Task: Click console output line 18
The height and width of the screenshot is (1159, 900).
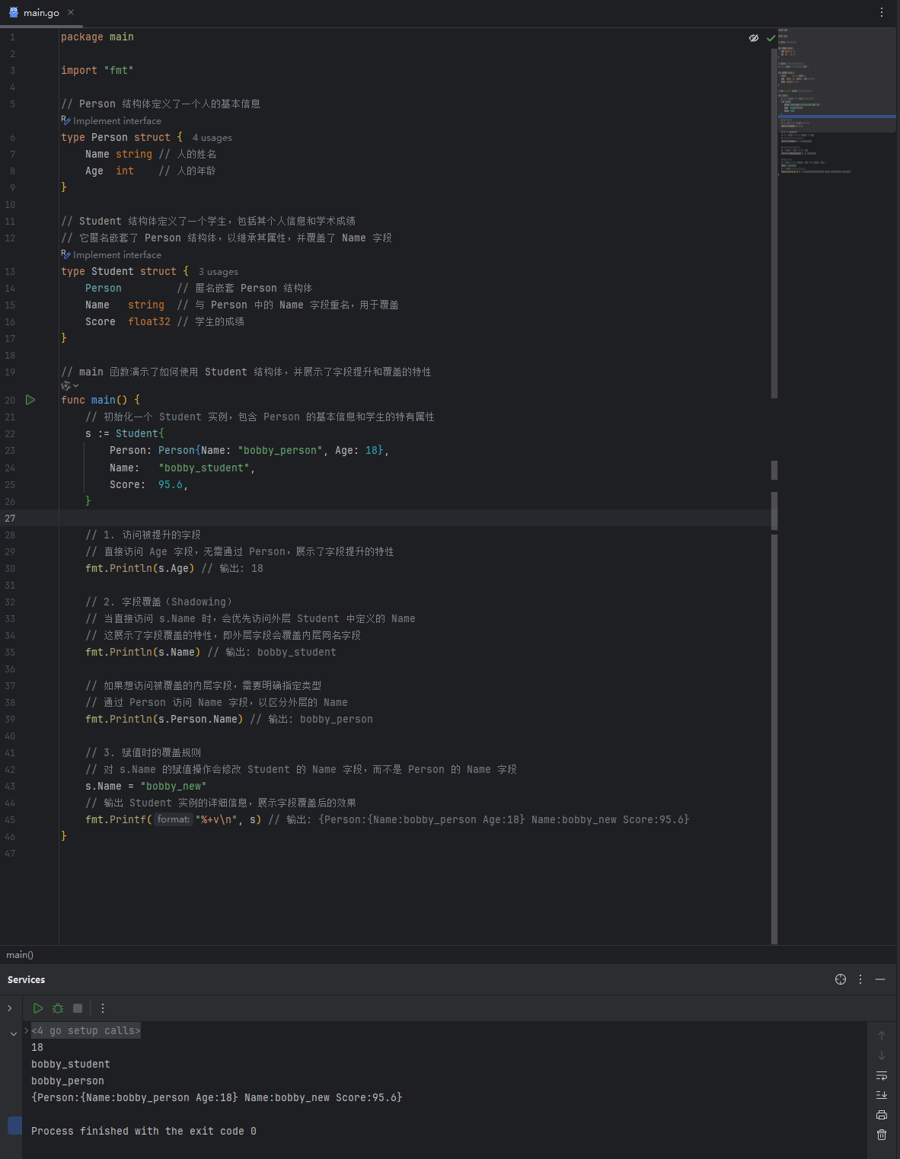Action: pos(37,1047)
